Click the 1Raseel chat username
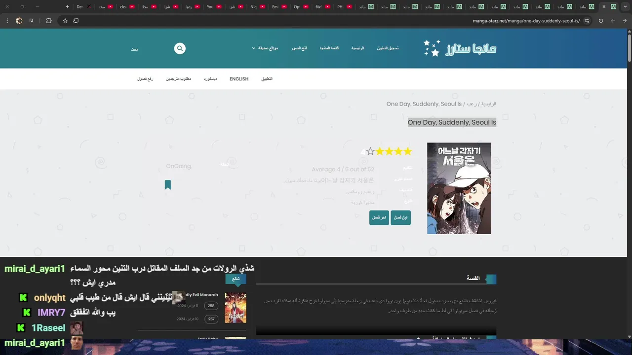The width and height of the screenshot is (632, 355). pos(48,328)
